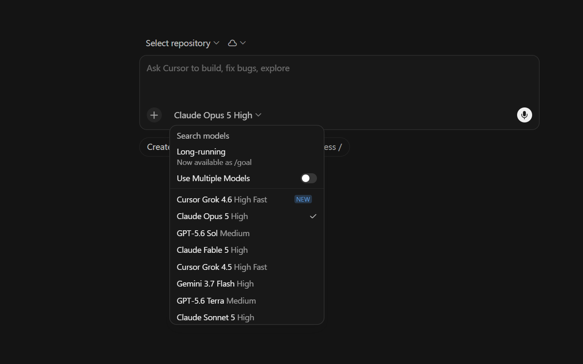583x364 pixels.
Task: Open the Select repository dropdown
Action: (182, 43)
